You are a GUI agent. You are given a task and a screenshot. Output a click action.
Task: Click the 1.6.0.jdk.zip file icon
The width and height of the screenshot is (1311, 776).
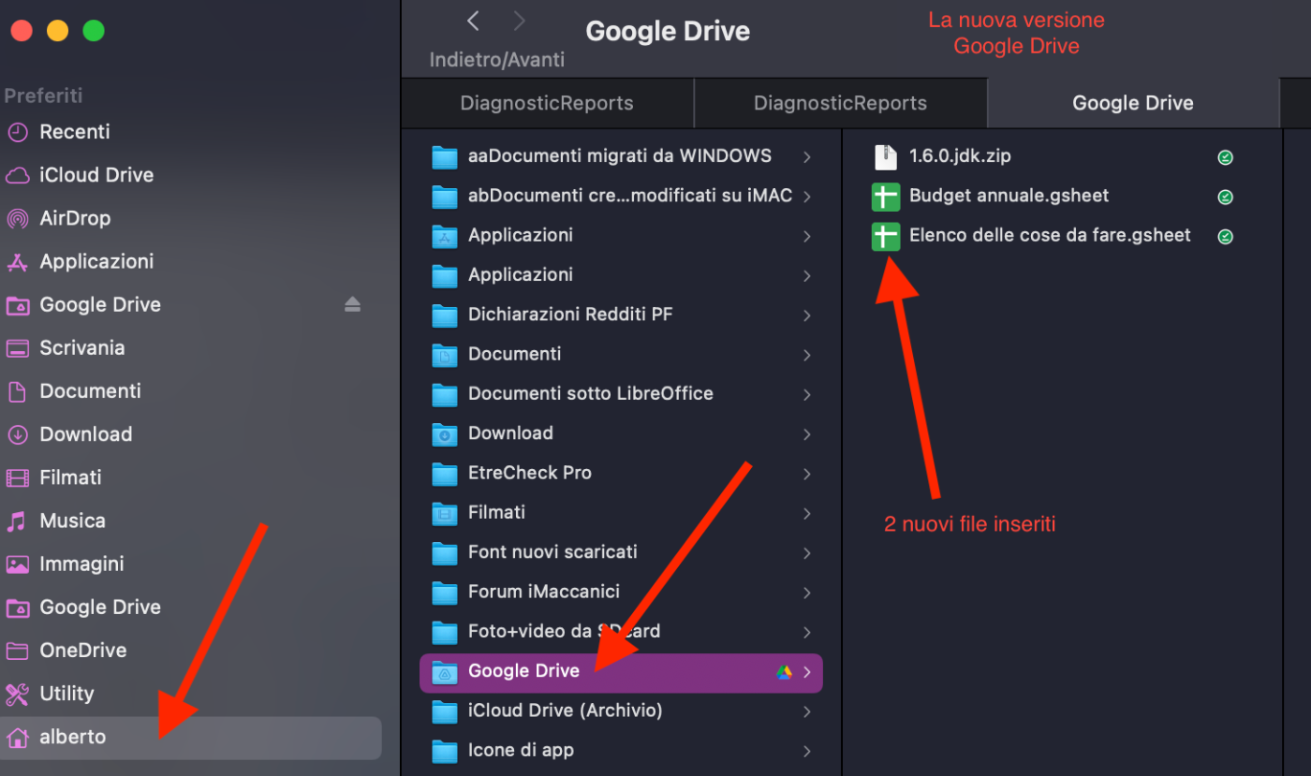point(885,156)
